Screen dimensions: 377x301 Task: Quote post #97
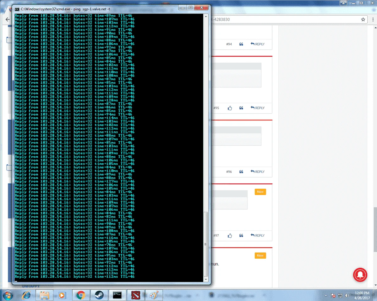[241, 235]
